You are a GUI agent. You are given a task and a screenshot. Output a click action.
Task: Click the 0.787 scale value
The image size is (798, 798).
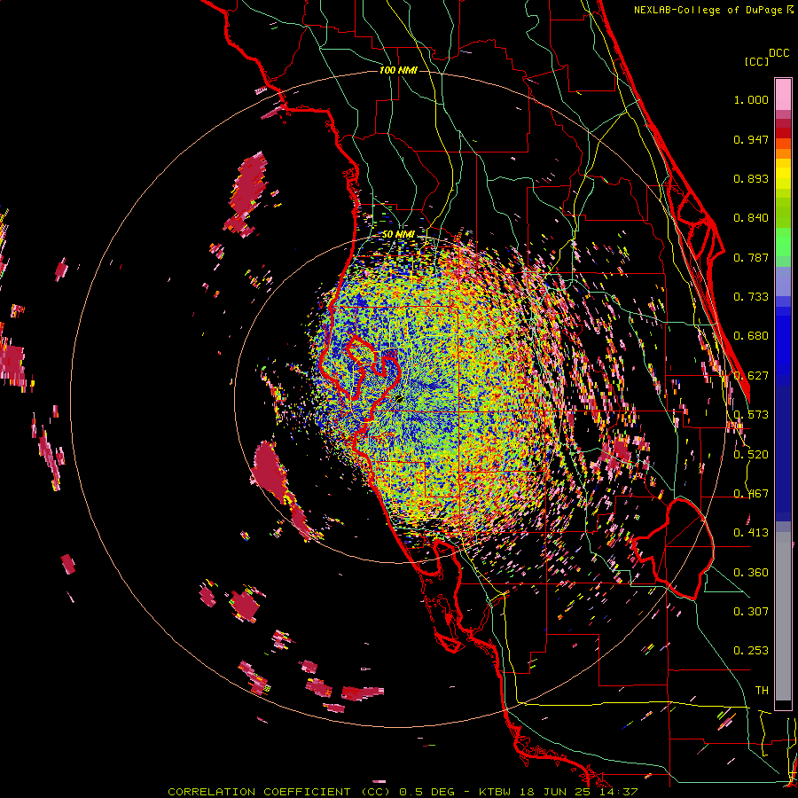point(751,257)
